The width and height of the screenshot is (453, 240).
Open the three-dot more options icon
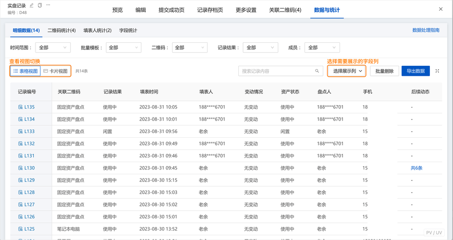(x=48, y=5)
